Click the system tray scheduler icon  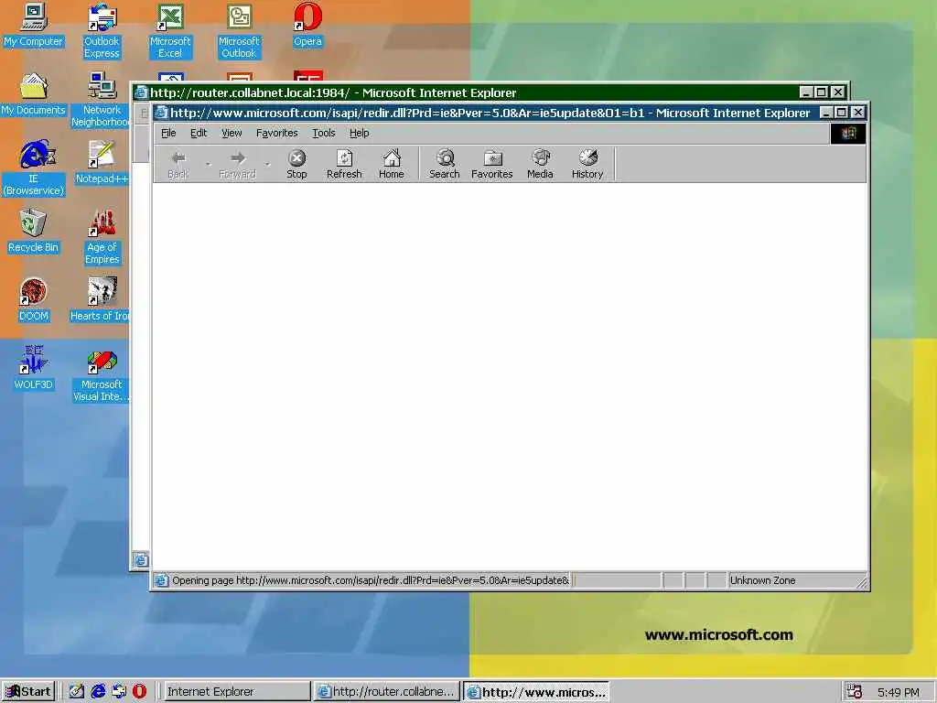tap(855, 692)
